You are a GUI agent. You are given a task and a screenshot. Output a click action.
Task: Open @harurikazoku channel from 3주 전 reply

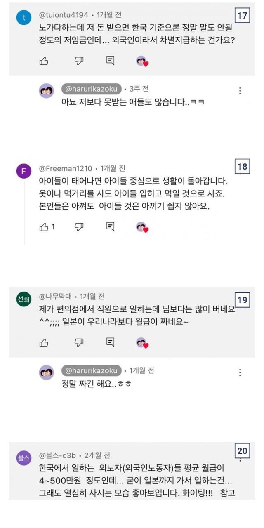[92, 89]
